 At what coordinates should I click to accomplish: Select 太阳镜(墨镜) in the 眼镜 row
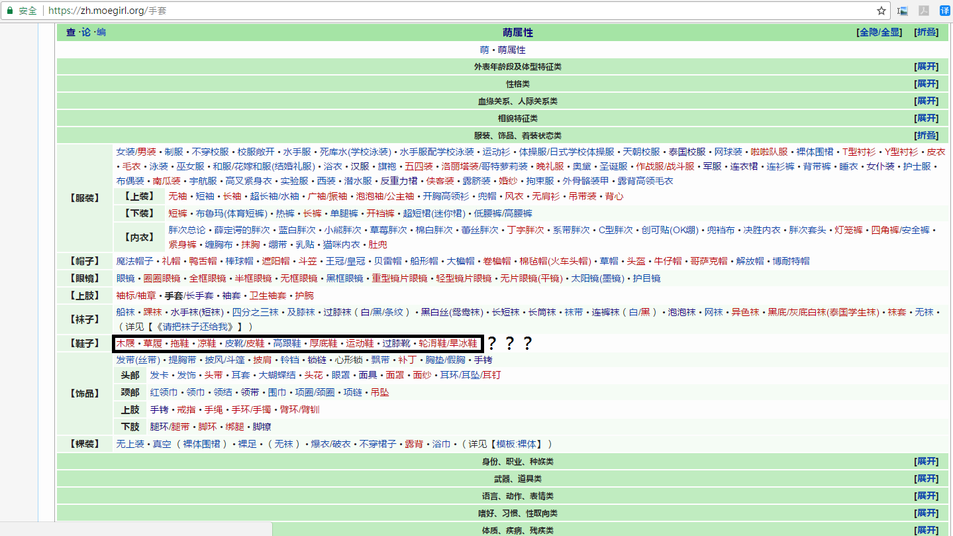(x=598, y=278)
